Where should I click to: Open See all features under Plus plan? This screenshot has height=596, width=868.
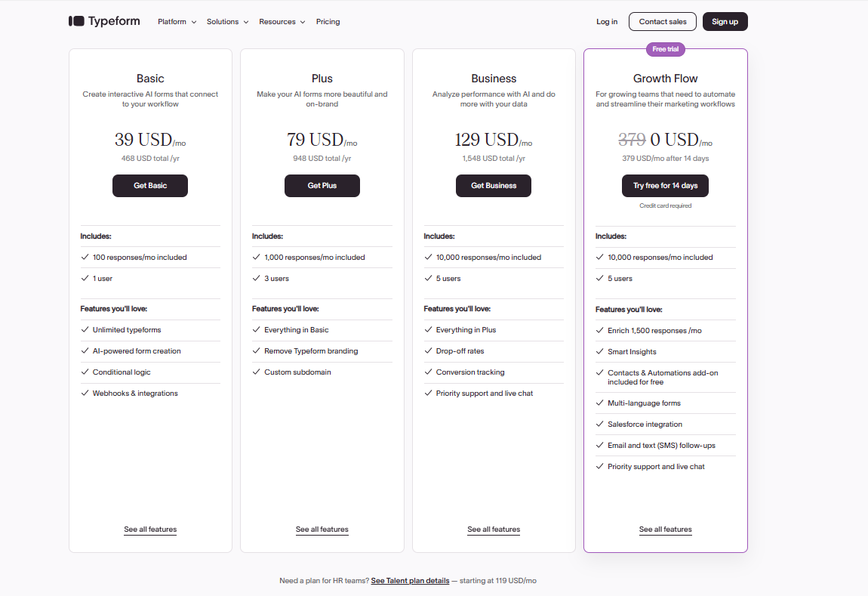(x=322, y=529)
